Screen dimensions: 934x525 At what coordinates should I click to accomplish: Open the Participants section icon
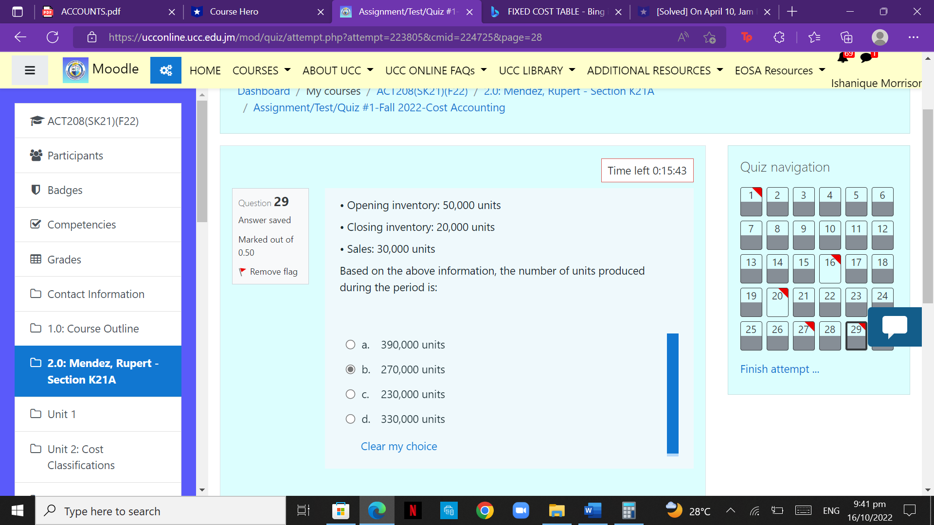pos(36,155)
